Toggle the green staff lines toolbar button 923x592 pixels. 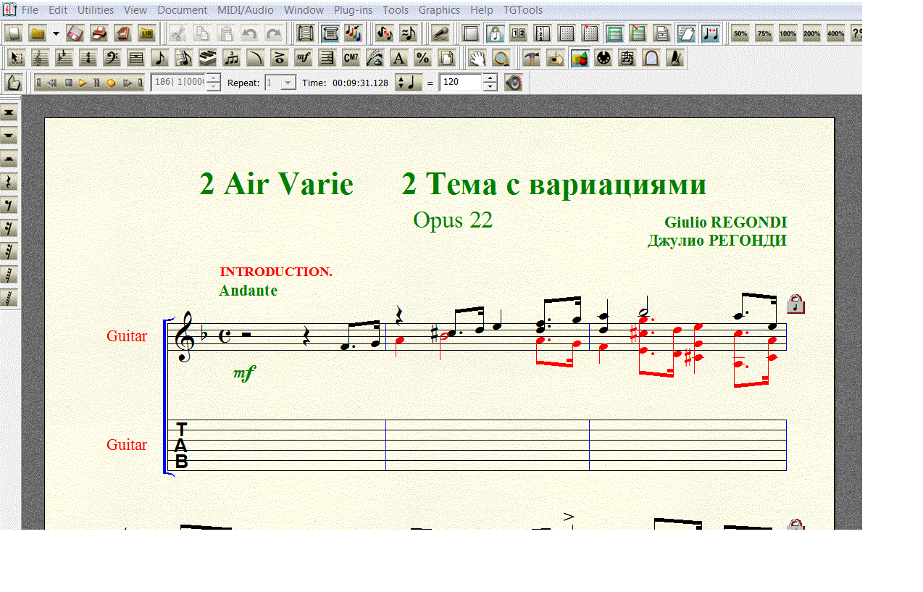click(614, 33)
